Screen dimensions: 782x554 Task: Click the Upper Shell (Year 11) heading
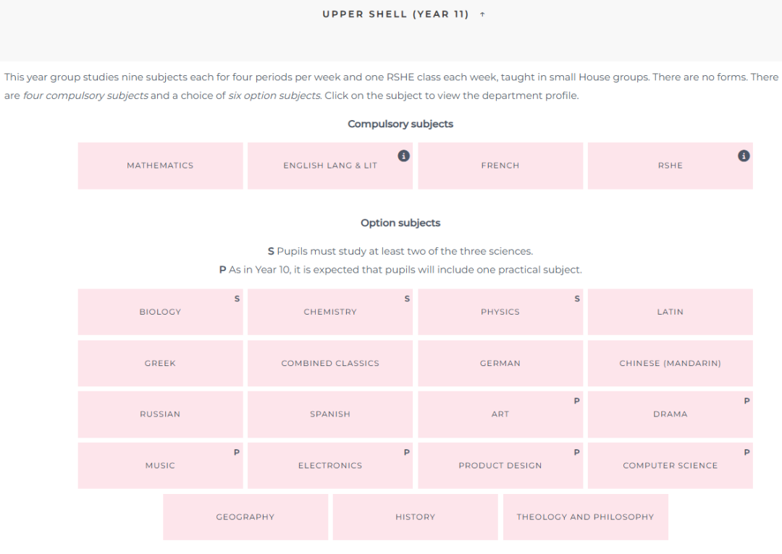click(x=395, y=14)
